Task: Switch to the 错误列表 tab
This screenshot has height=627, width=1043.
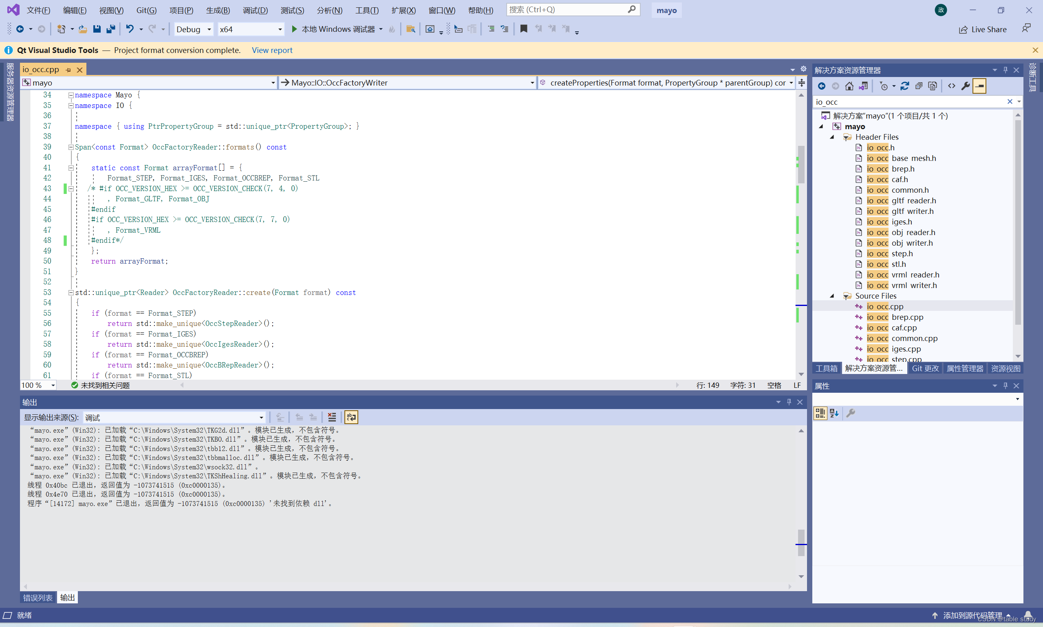Action: pos(37,597)
